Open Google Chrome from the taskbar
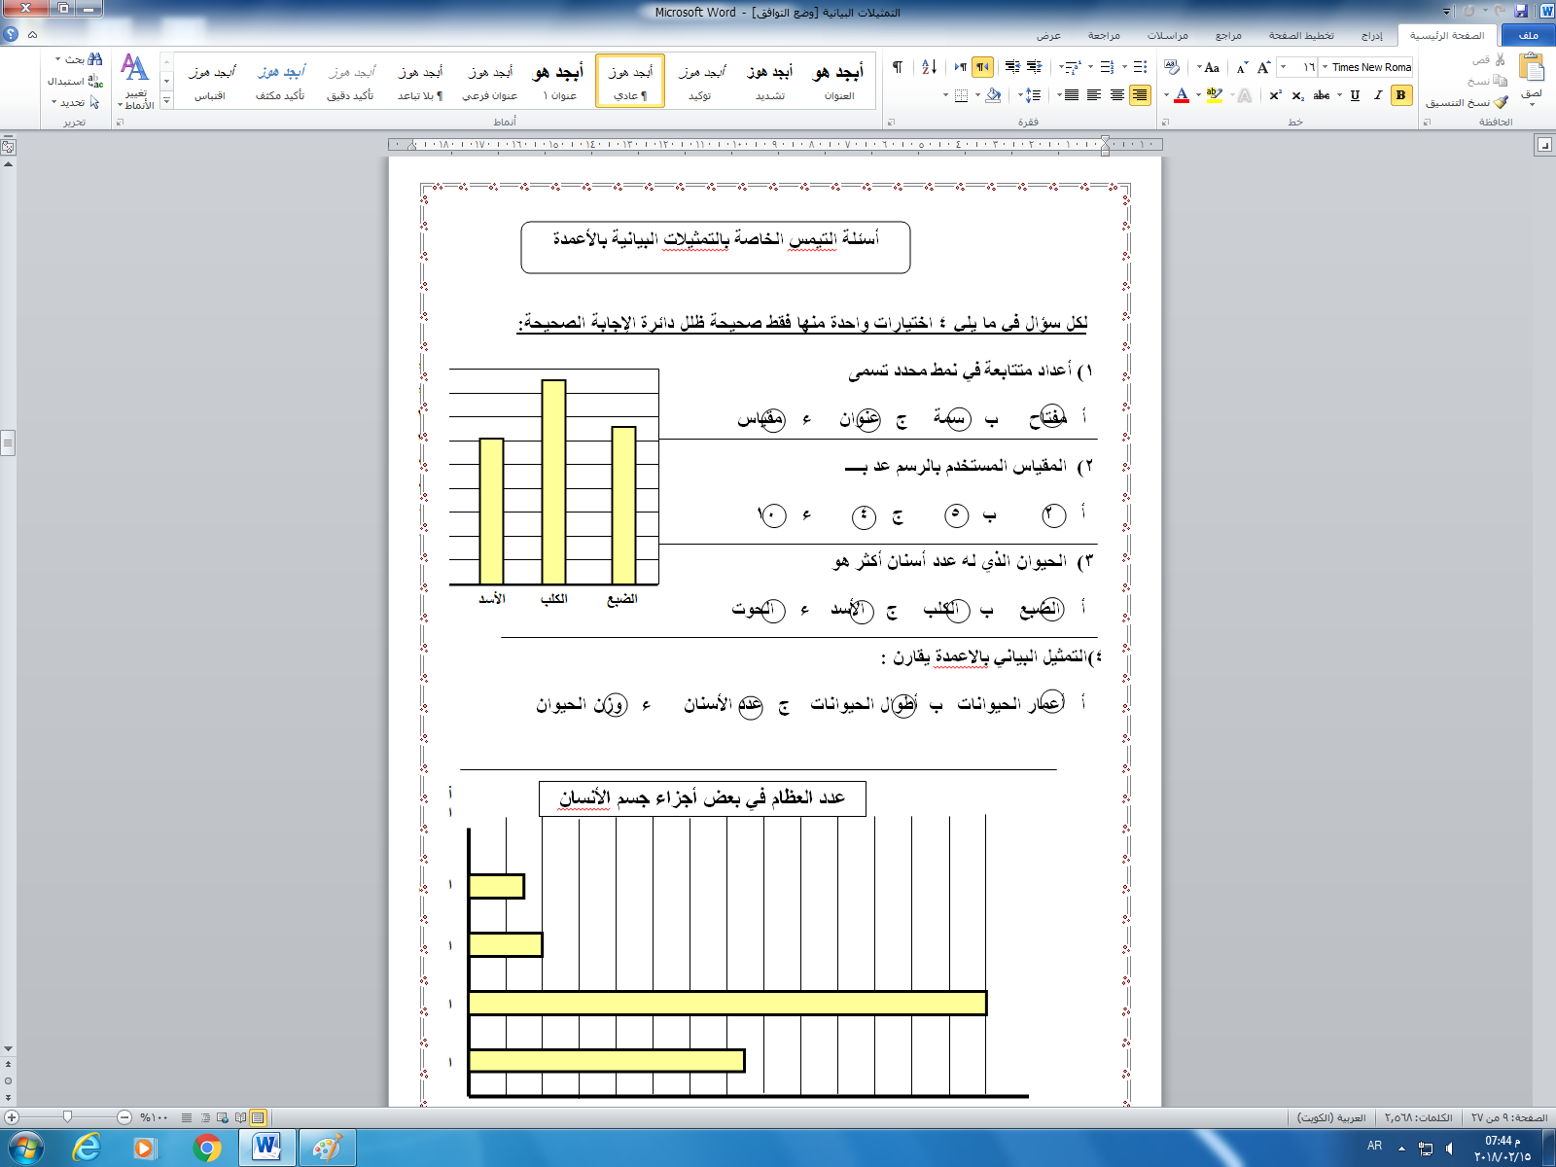 pos(206,1148)
